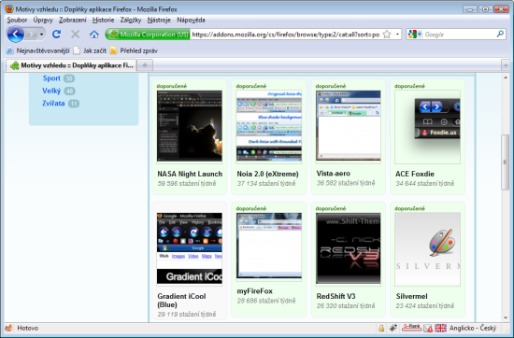Open the address bar history dropdown
This screenshot has width=514, height=338.
[x=397, y=35]
